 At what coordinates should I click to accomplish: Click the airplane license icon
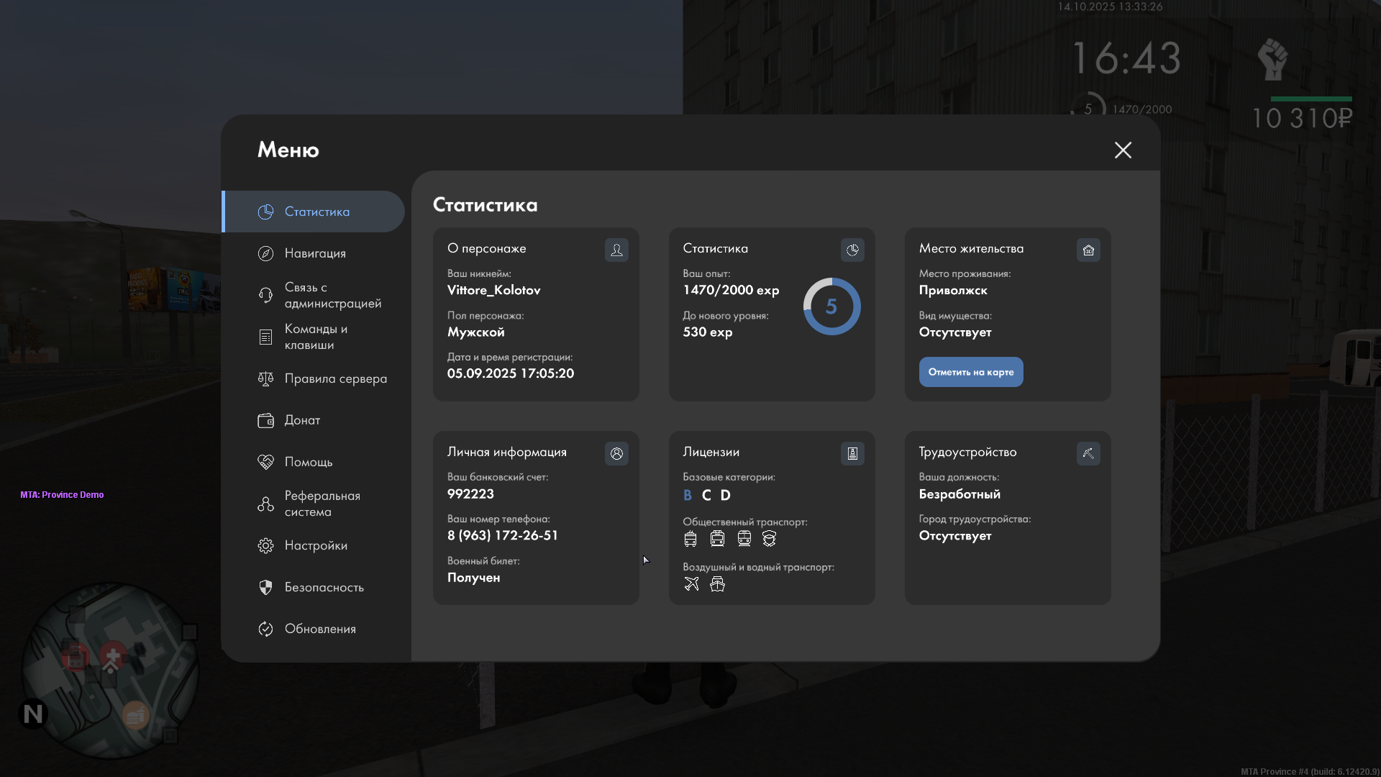[x=691, y=584]
